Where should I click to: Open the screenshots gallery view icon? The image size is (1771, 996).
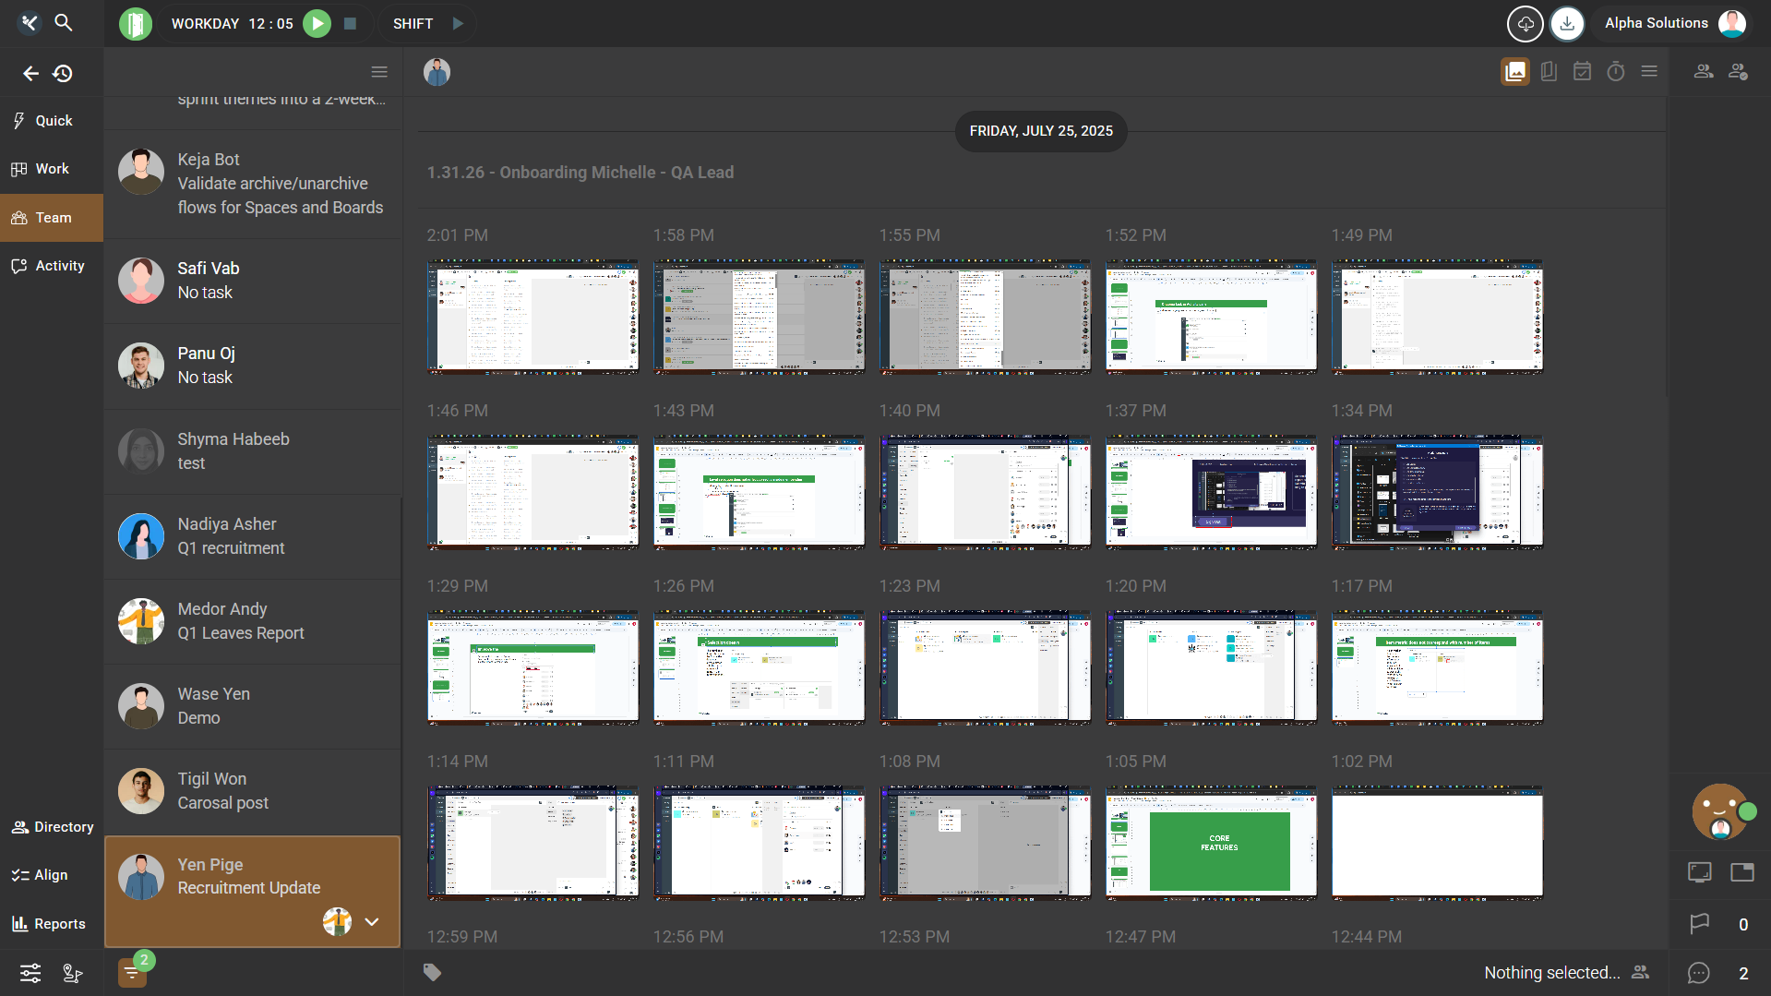[x=1514, y=72]
